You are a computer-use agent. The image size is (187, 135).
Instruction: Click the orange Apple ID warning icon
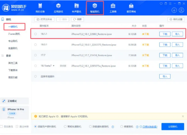(36, 116)
